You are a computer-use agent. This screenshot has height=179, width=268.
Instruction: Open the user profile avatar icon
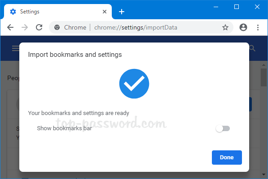[243, 27]
